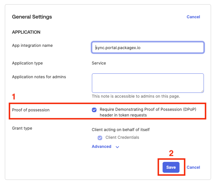Screen dimensions: 221x185
Task: Click the Service application type value
Action: pos(99,63)
